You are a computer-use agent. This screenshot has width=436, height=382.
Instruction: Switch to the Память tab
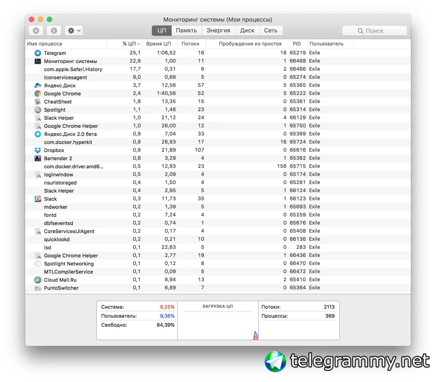(x=186, y=31)
